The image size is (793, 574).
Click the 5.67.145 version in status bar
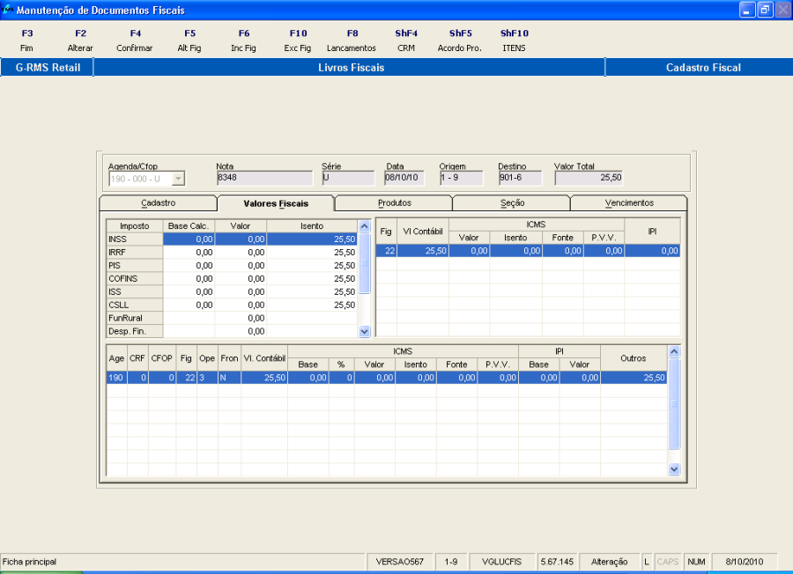click(557, 562)
